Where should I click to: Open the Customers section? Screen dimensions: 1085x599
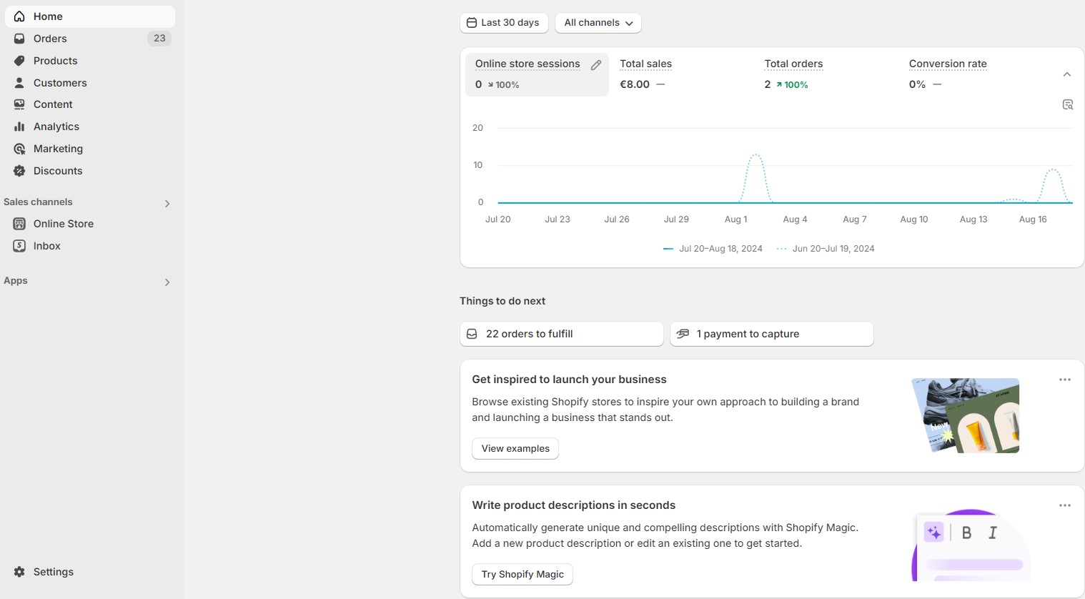pyautogui.click(x=60, y=82)
